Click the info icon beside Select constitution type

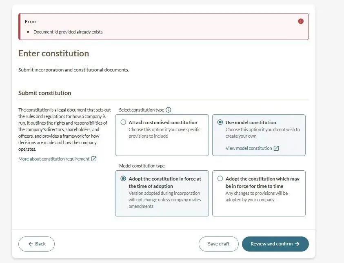pos(169,110)
